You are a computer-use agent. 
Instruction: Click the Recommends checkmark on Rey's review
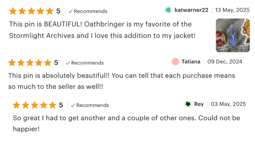[73, 105]
